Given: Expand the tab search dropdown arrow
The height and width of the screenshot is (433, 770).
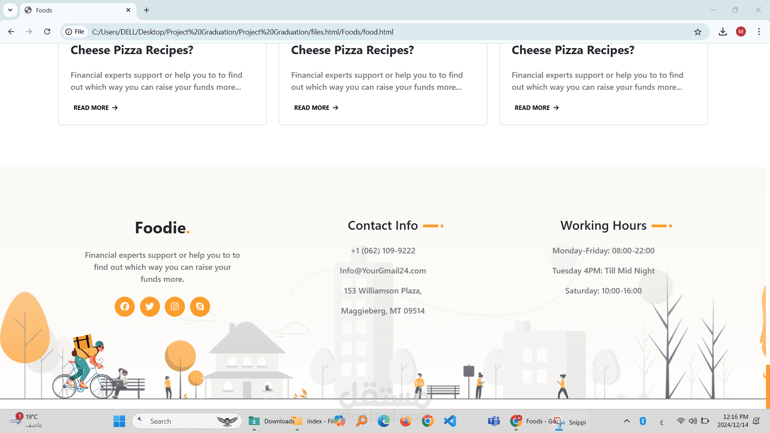Looking at the screenshot, I should coord(10,10).
